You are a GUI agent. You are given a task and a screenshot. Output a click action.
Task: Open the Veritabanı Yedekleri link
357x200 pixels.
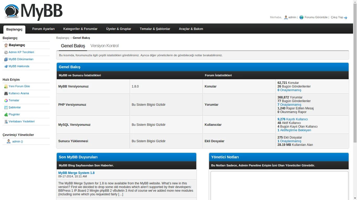[21, 121]
